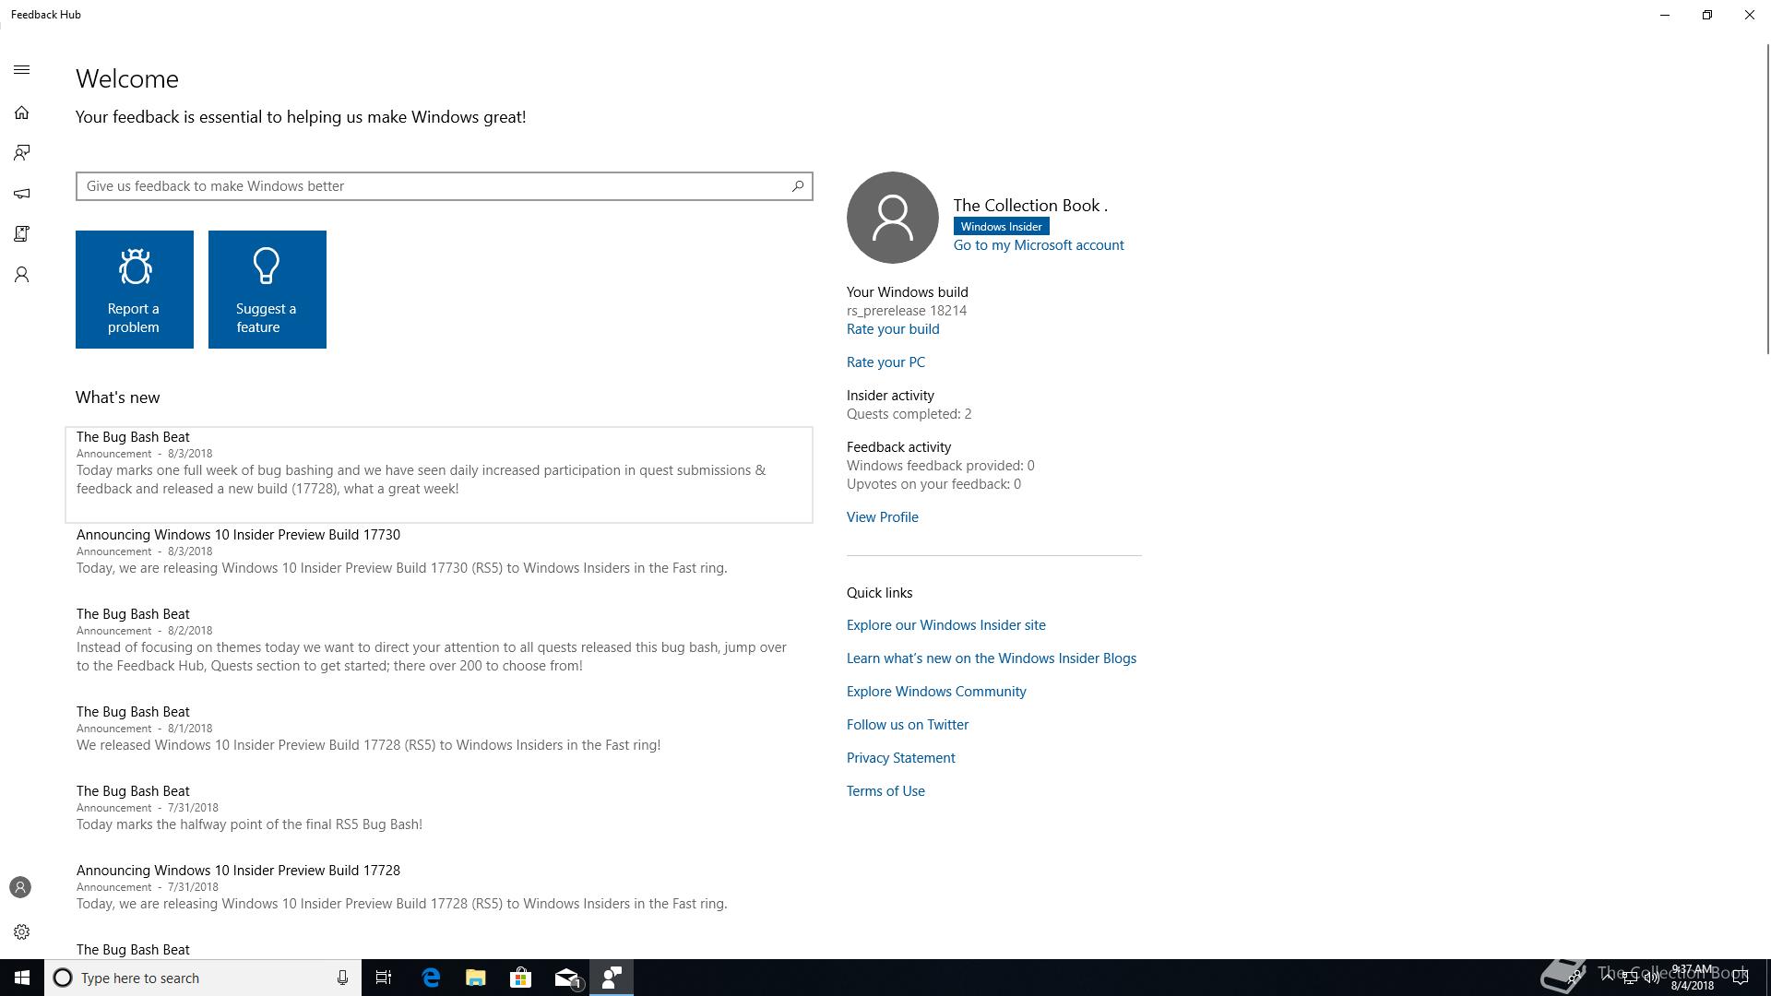The image size is (1771, 996).
Task: Click the Rate your build link
Action: point(893,329)
